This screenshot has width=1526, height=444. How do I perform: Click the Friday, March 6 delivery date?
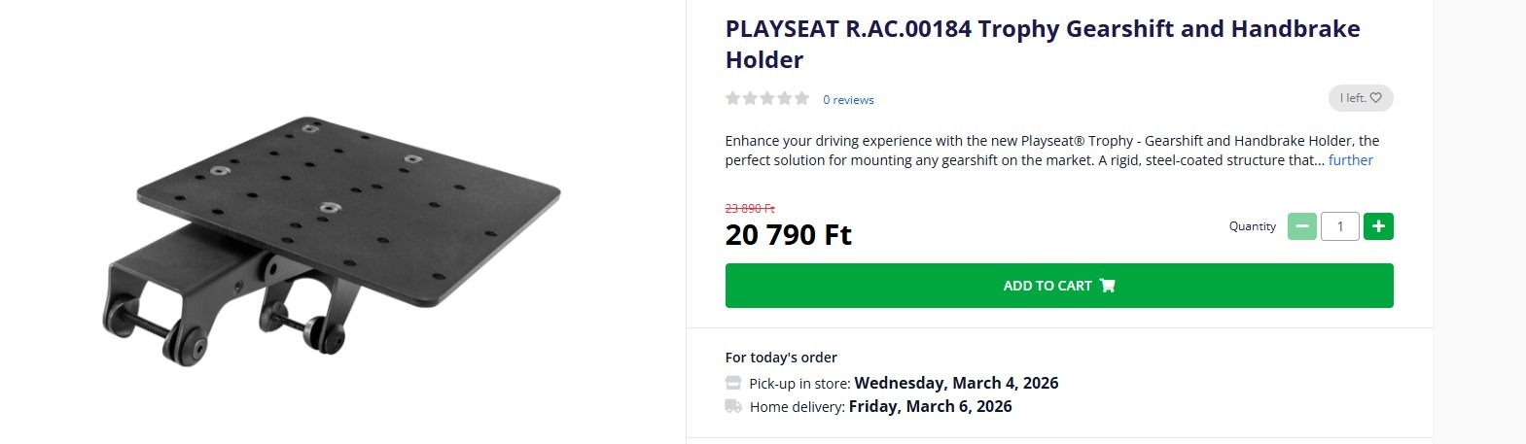tap(930, 406)
